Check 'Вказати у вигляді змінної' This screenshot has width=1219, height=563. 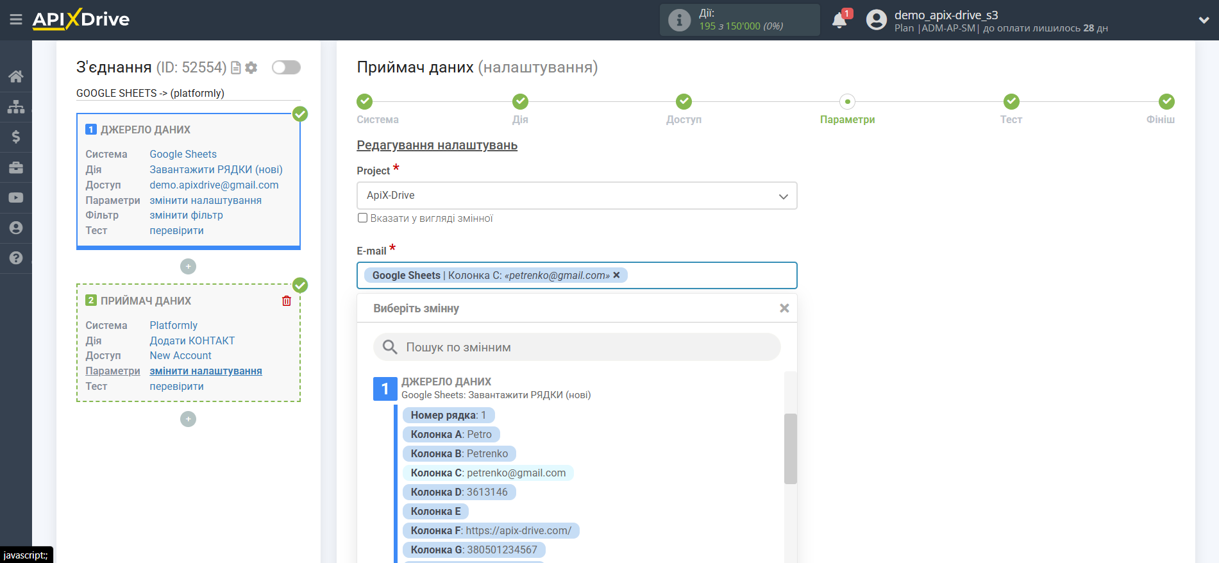362,218
